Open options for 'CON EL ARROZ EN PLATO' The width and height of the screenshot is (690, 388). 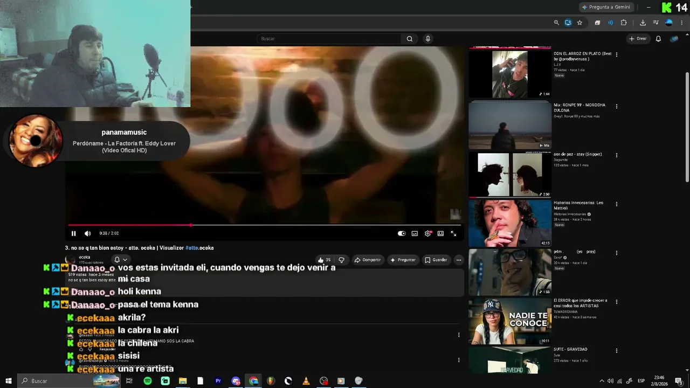(x=617, y=54)
